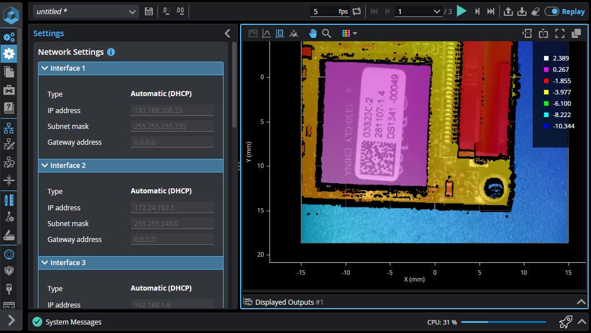The height and width of the screenshot is (333, 591).
Task: Open System Messages bar
Action: [x=74, y=322]
